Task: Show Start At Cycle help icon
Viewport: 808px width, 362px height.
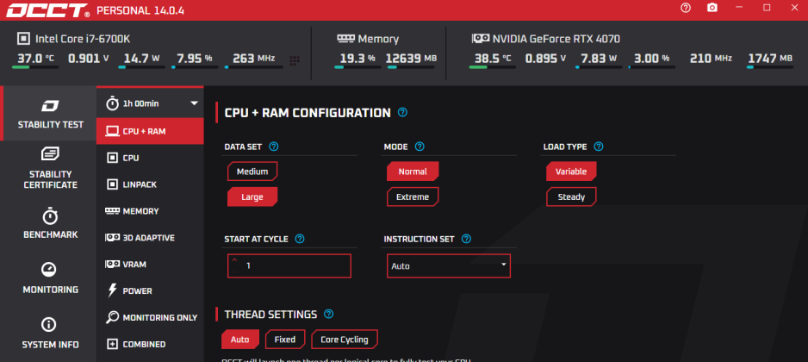Action: 300,239
